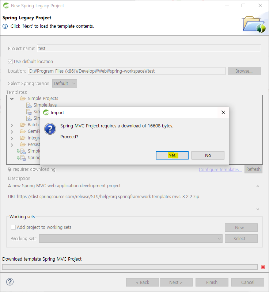Expand the Persistence tree node

pyautogui.click(x=12, y=145)
